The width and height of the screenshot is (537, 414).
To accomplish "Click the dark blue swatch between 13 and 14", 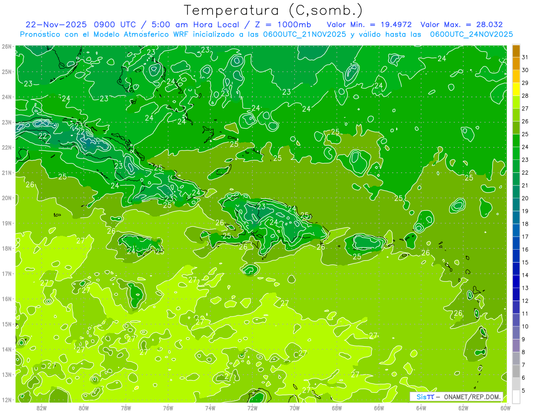I will [516, 282].
